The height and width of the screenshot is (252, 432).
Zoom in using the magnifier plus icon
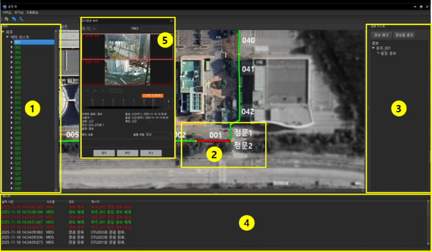tap(84, 29)
